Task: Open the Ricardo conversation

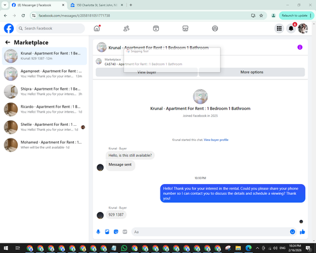Action: click(x=44, y=109)
